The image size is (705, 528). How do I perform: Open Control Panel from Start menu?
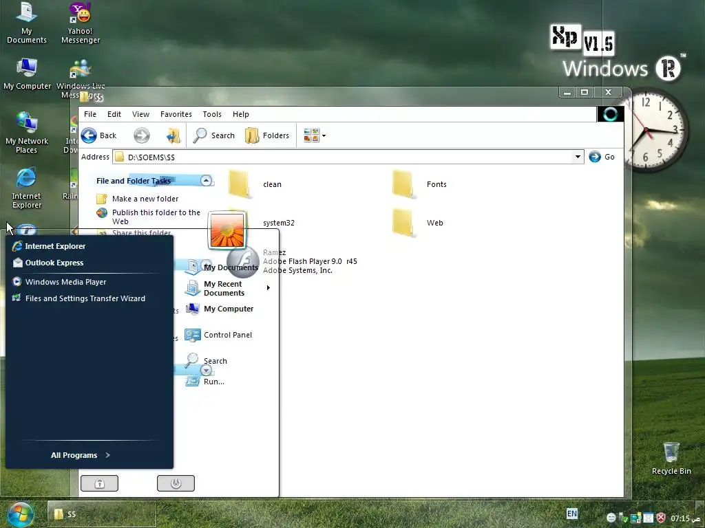pos(218,335)
